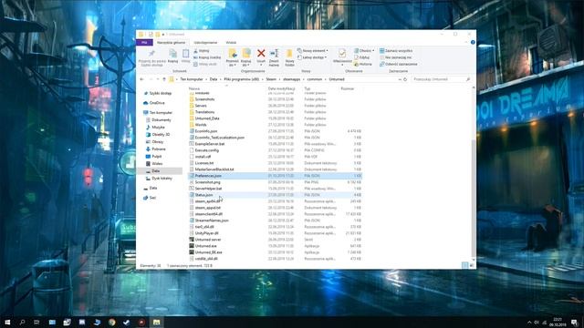Switch to large icons view in status bar

[472, 265]
